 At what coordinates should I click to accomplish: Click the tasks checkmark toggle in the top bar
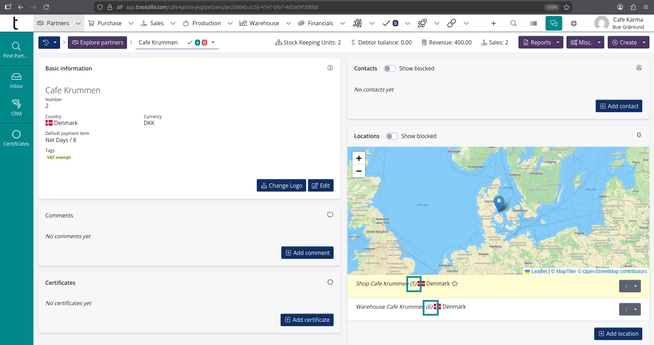tap(387, 23)
